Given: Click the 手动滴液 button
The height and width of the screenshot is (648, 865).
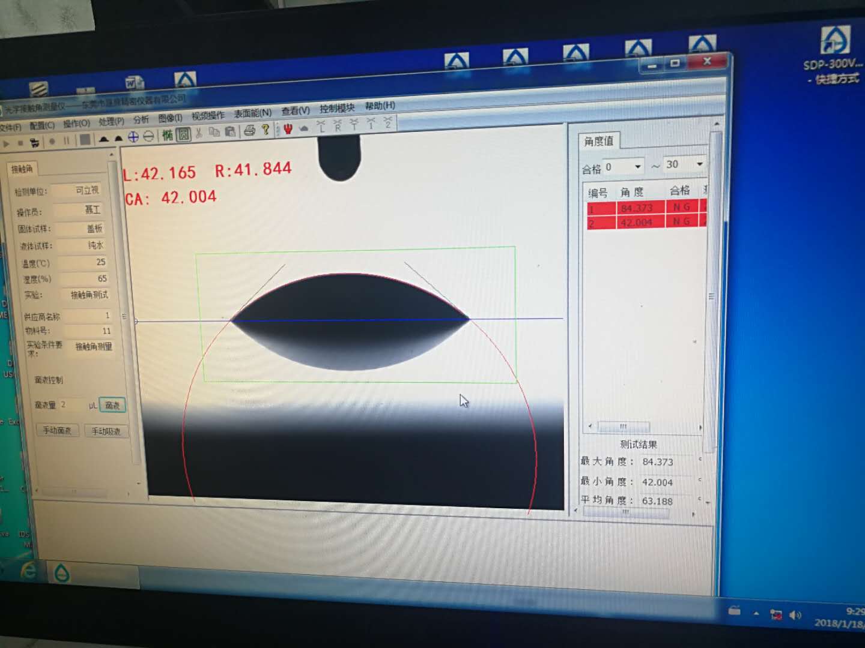Looking at the screenshot, I should click(x=57, y=430).
